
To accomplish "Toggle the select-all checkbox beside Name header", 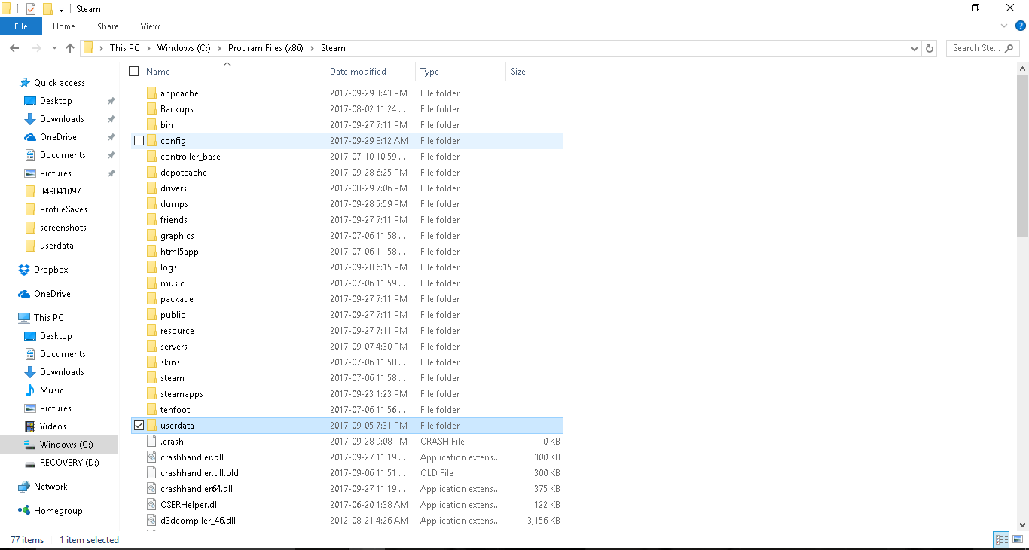I will pos(134,72).
